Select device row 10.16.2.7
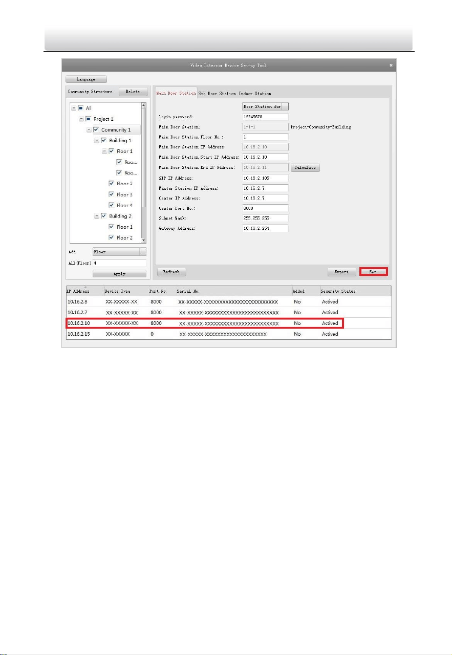Screen dimensions: 452x655 (228, 312)
